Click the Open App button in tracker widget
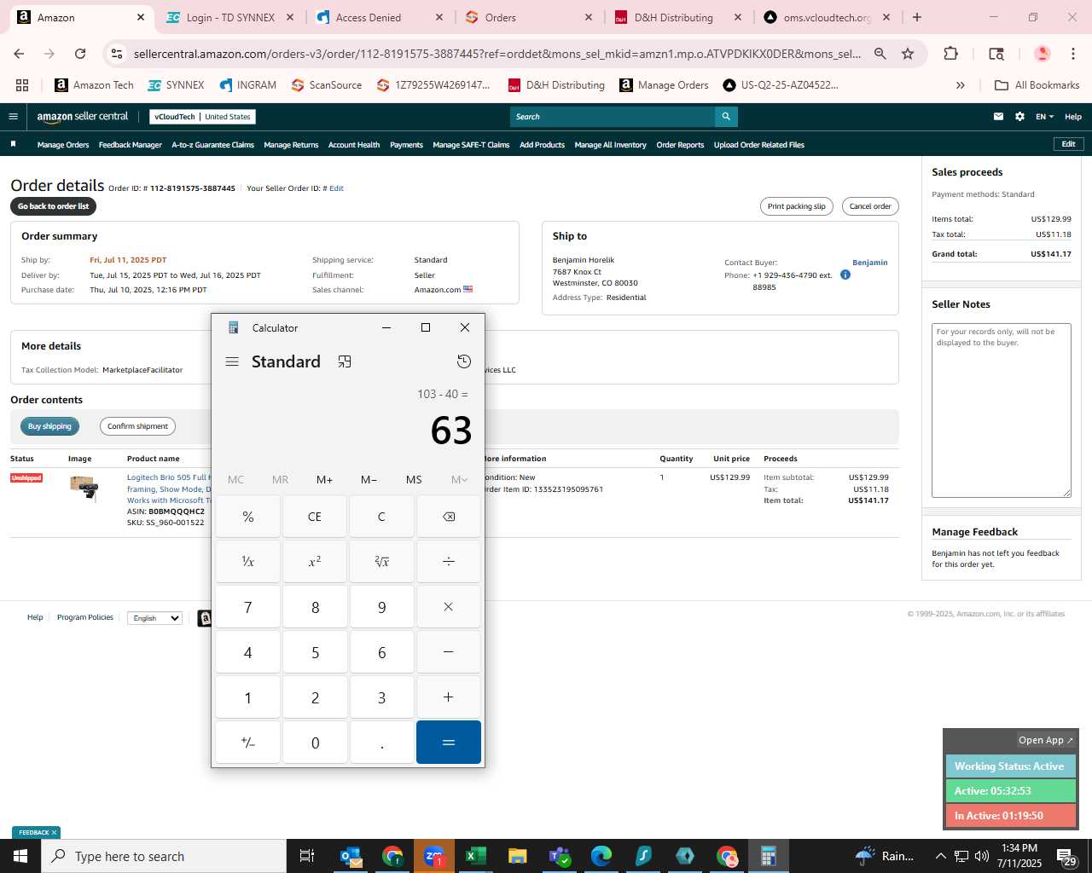This screenshot has width=1092, height=873. coord(1045,740)
